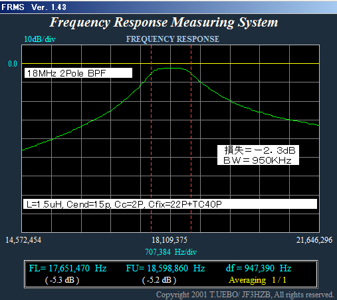Click the 10dB/div scale label

click(40, 39)
